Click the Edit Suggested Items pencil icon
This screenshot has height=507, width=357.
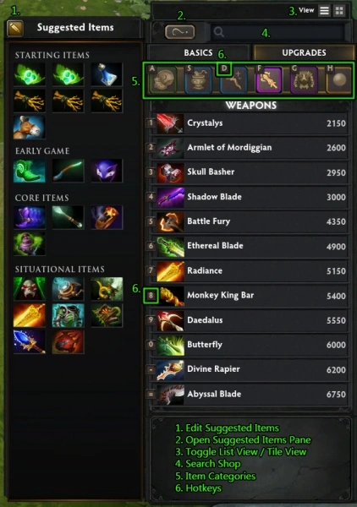pyautogui.click(x=15, y=28)
